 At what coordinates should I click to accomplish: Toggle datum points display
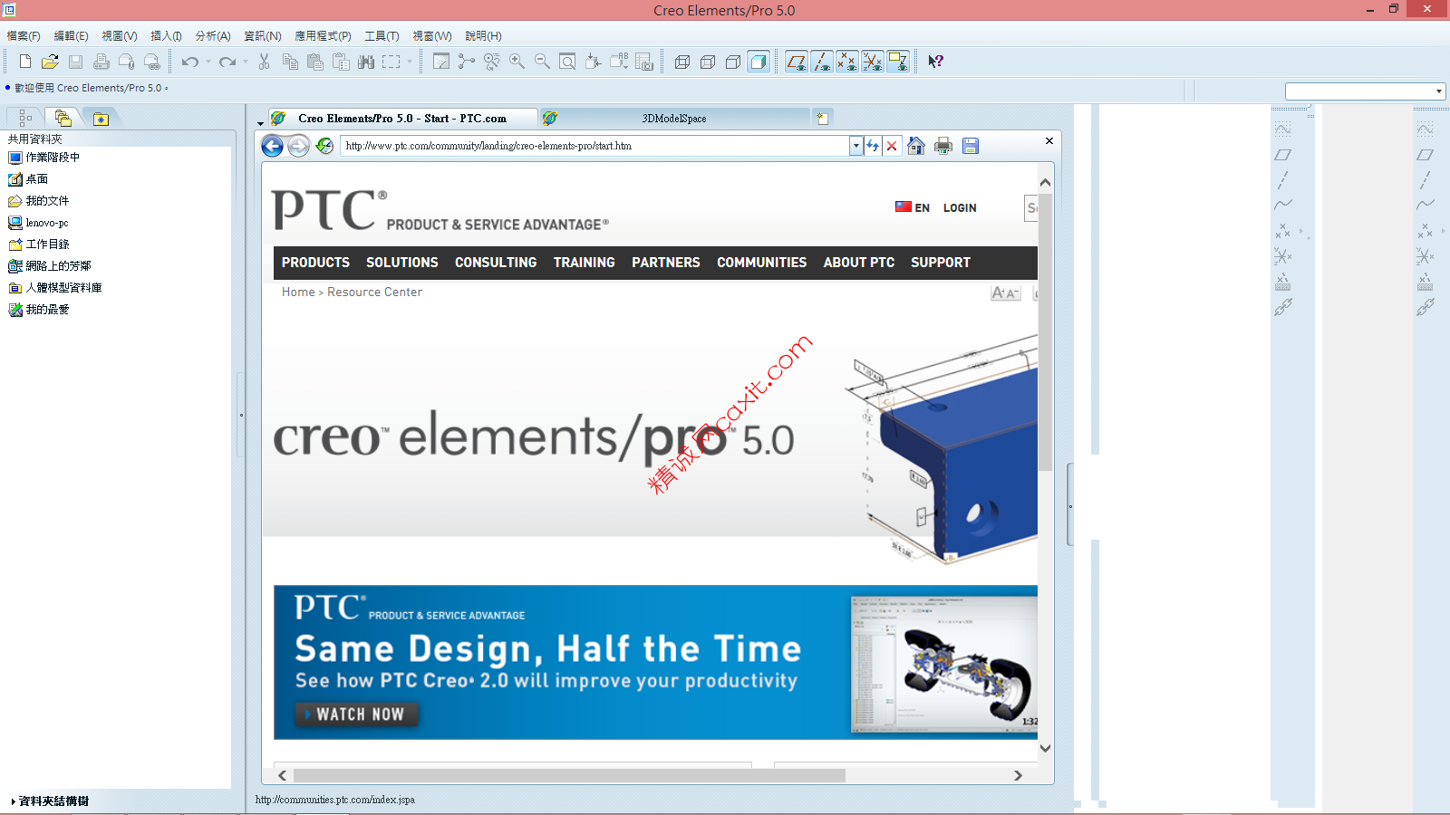click(x=847, y=62)
